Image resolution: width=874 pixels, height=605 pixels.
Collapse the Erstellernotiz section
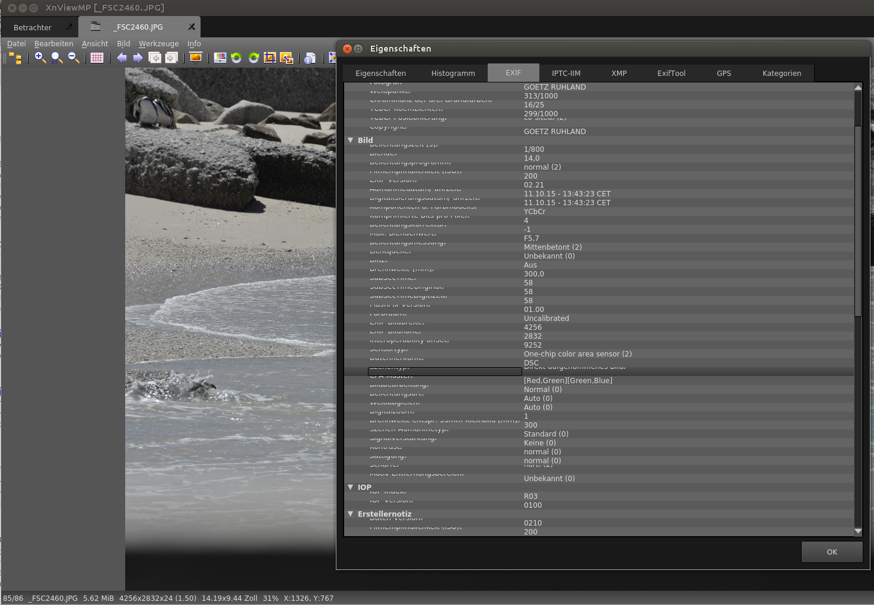pyautogui.click(x=350, y=514)
